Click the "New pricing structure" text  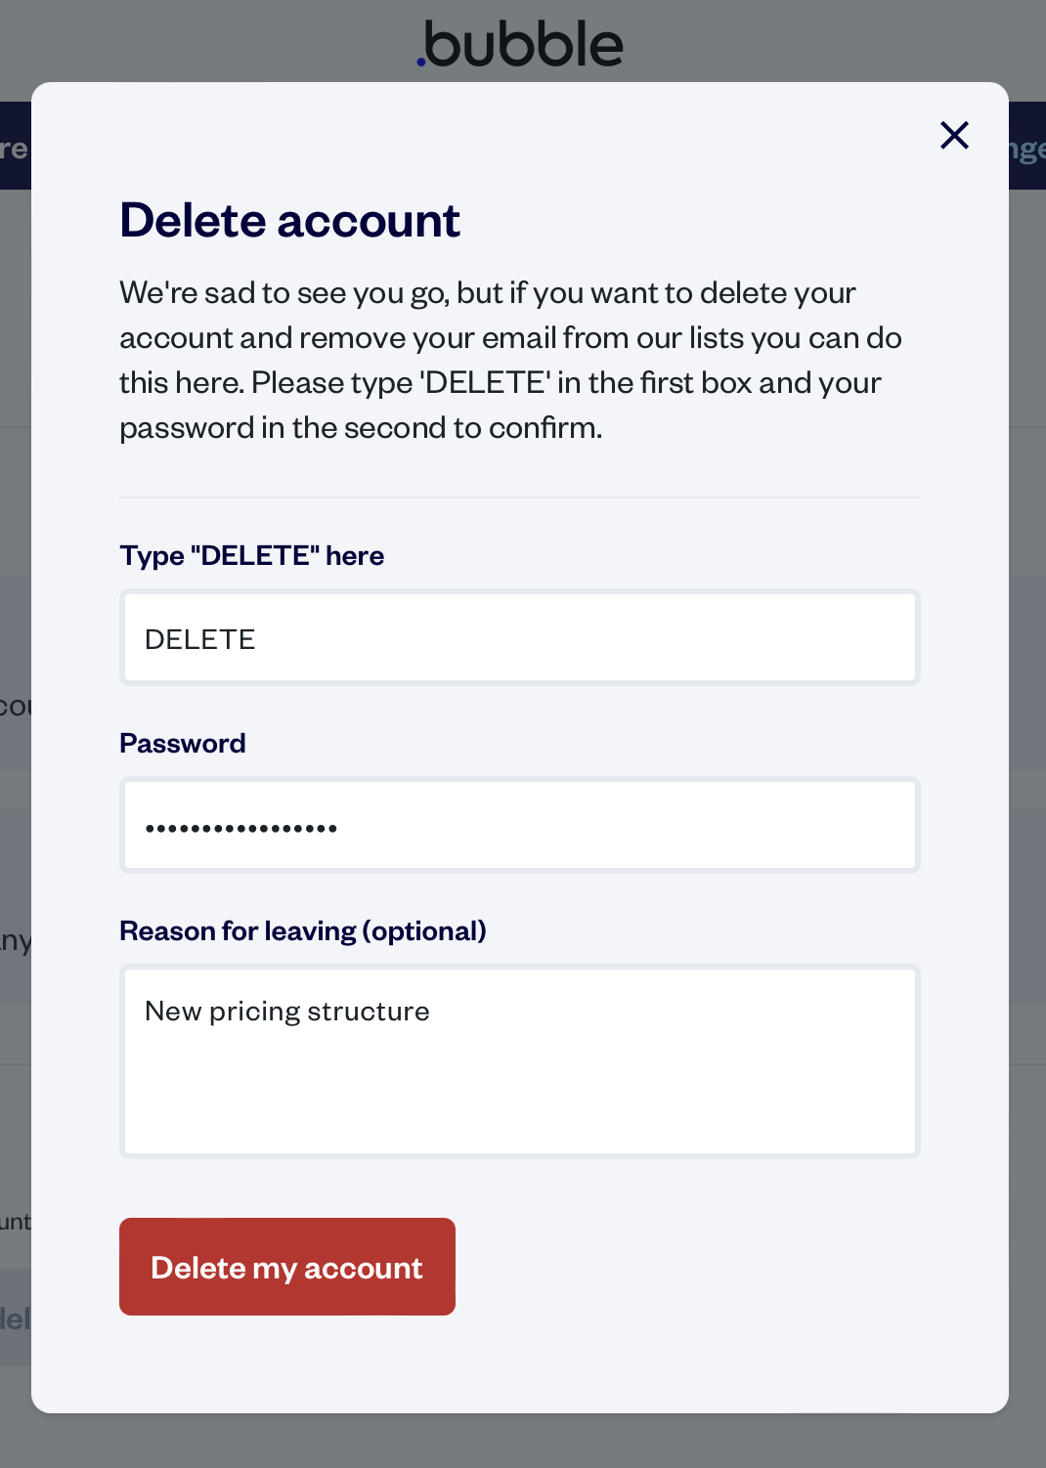click(x=286, y=1011)
